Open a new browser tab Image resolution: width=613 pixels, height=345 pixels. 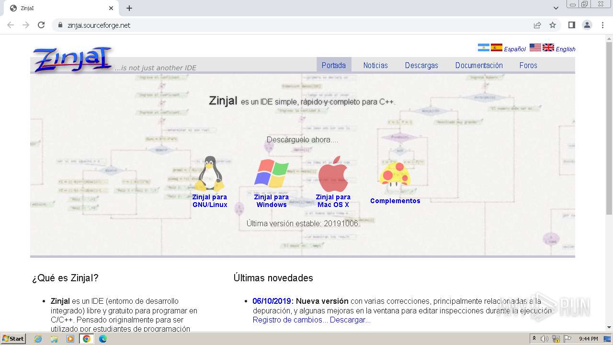pos(129,8)
